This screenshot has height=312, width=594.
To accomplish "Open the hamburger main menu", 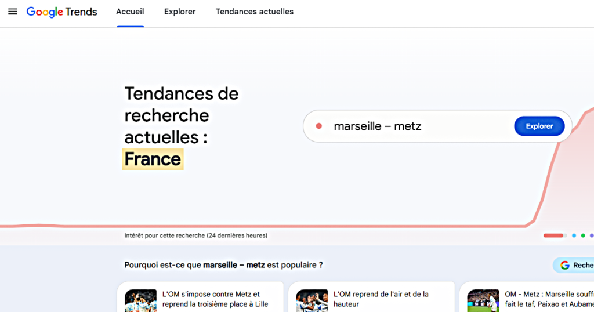I will click(x=13, y=12).
